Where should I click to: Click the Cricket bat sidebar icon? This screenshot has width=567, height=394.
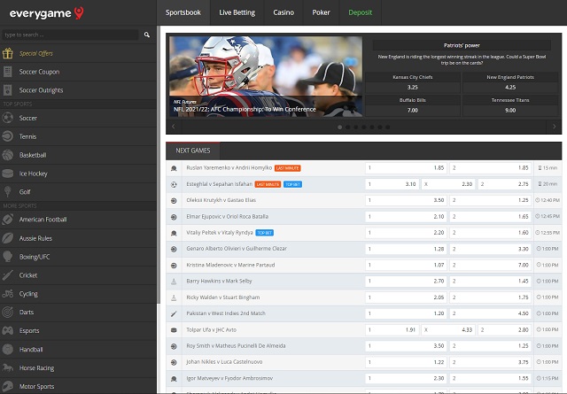pos(8,275)
